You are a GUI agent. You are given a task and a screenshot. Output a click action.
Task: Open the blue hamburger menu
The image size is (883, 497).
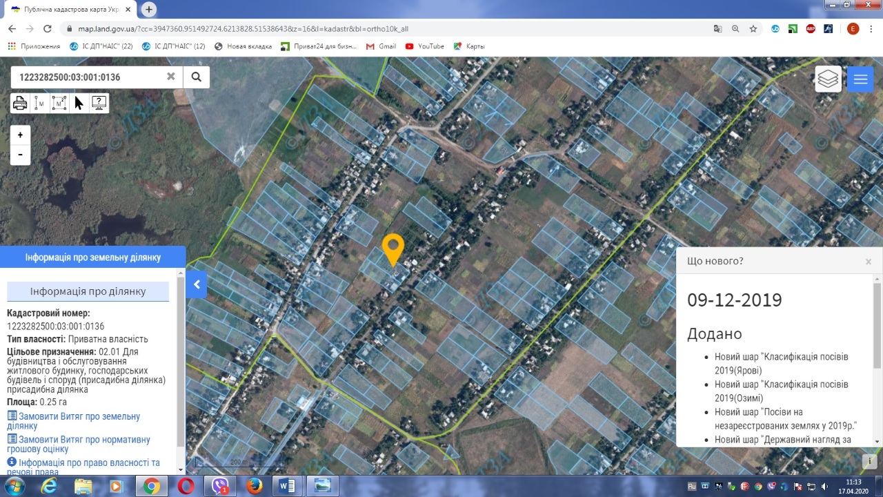click(860, 79)
